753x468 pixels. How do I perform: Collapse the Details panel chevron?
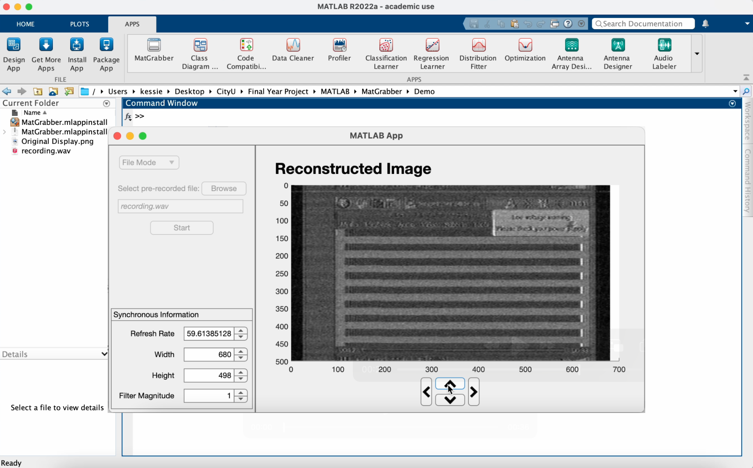(104, 354)
